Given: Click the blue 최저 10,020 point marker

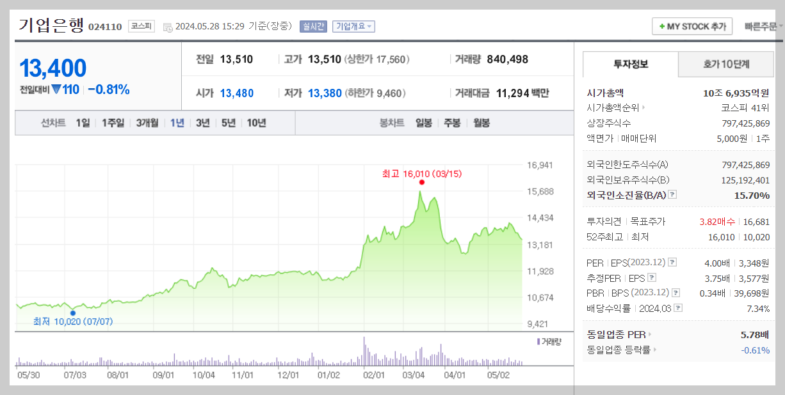Looking at the screenshot, I should tap(72, 313).
